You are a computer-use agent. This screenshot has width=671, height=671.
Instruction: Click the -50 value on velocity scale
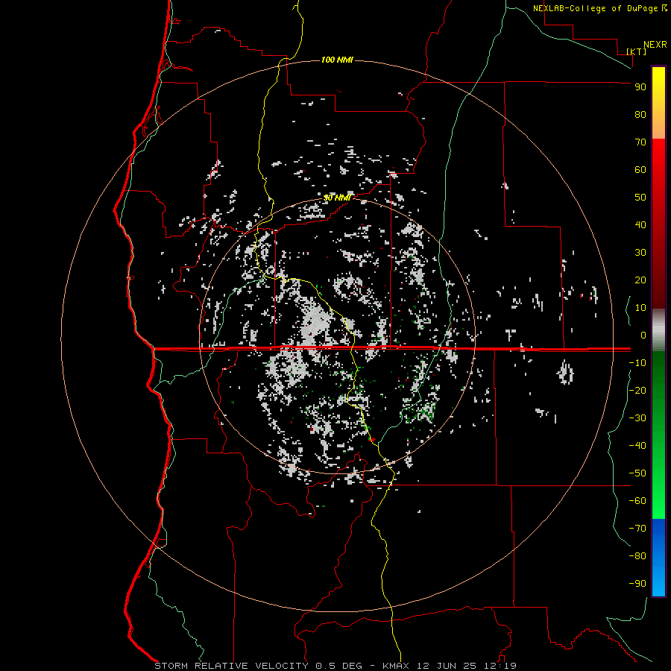[x=637, y=473]
